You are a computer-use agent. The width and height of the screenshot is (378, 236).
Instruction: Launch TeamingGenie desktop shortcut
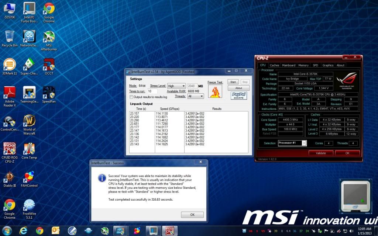(29, 95)
